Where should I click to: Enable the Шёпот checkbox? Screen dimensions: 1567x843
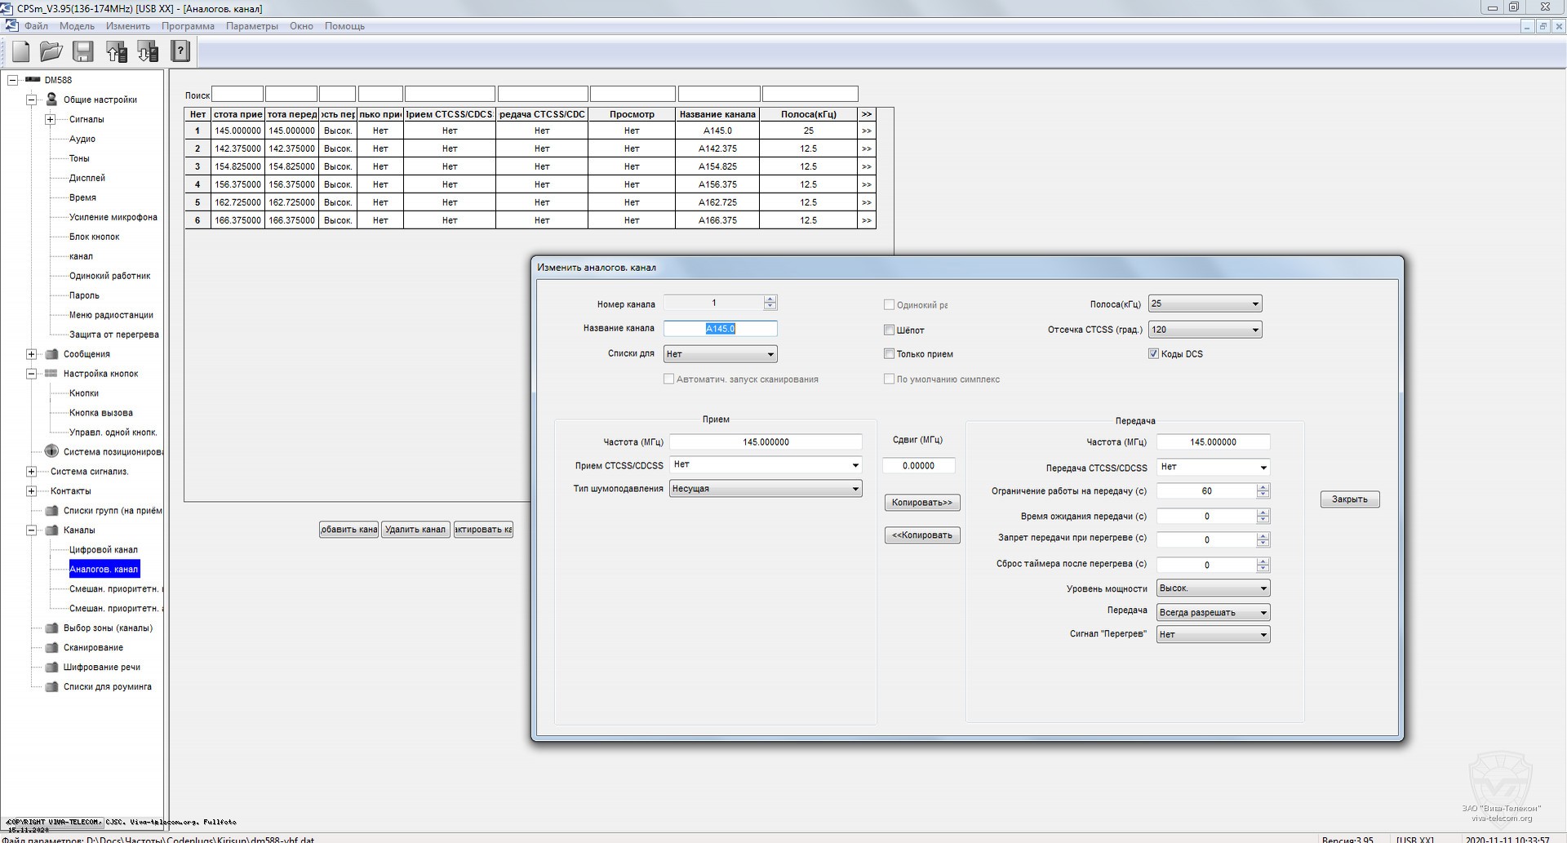point(889,330)
